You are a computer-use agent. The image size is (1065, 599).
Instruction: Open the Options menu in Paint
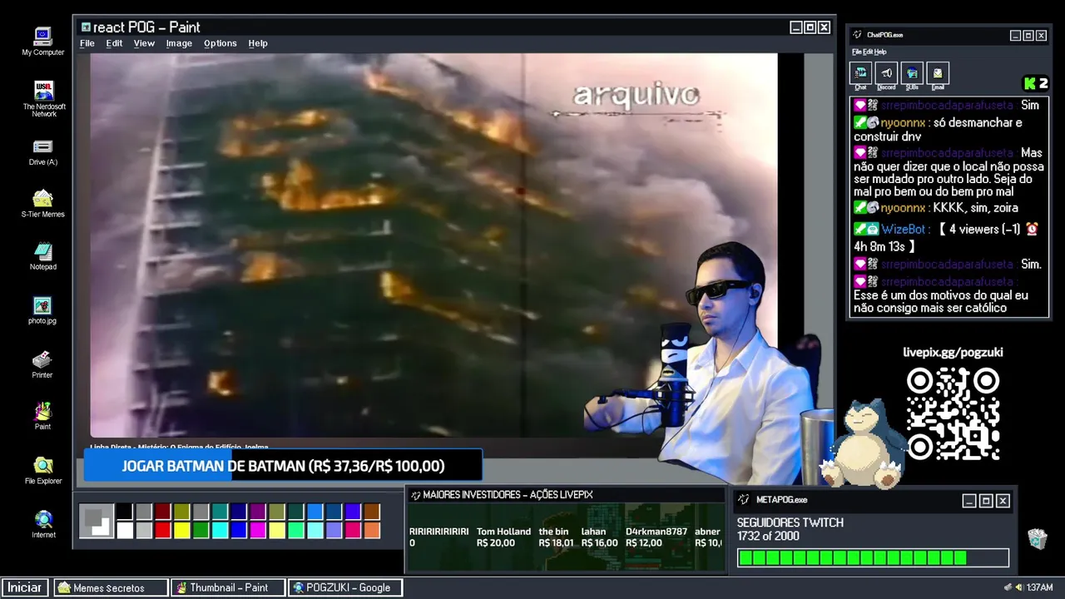[220, 43]
